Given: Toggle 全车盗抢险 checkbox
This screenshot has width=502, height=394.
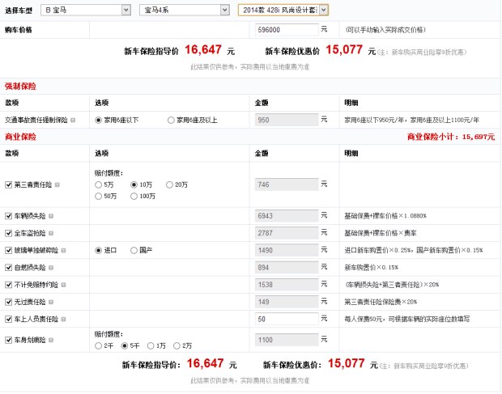Looking at the screenshot, I should (9, 234).
